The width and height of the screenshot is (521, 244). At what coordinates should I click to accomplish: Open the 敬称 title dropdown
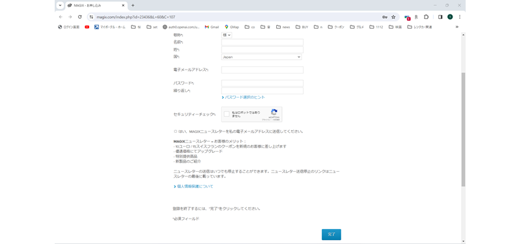tap(226, 35)
